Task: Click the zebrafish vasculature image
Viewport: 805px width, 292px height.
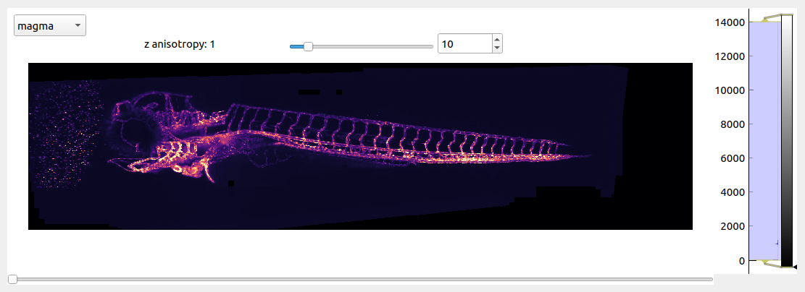Action: point(360,146)
